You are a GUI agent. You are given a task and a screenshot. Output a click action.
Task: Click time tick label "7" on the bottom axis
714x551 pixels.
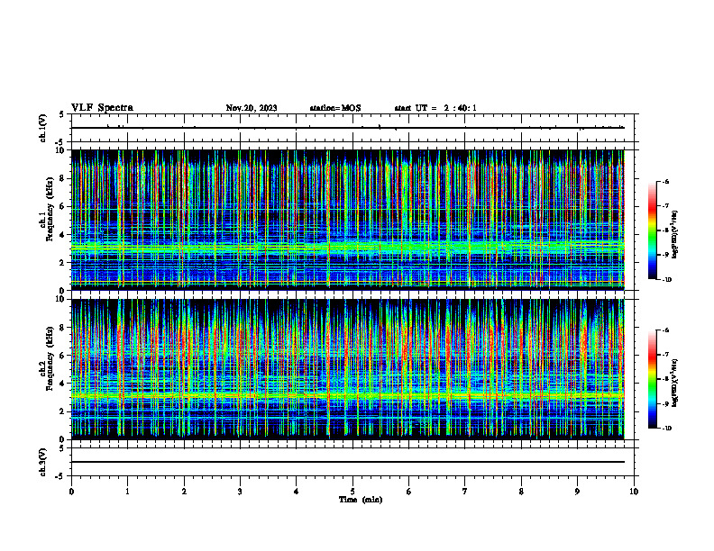(465, 492)
